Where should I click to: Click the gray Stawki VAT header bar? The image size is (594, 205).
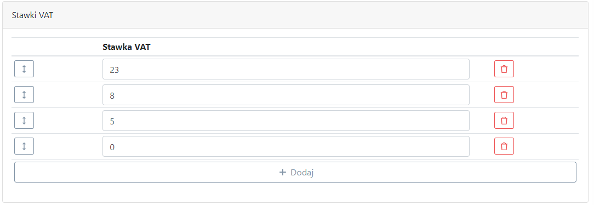coord(295,15)
